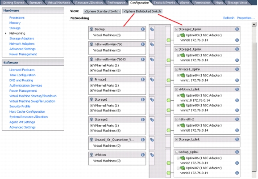Open info icon for Unused_Or_Quarantine port group
The height and width of the screenshot is (179, 258).
click(x=143, y=140)
